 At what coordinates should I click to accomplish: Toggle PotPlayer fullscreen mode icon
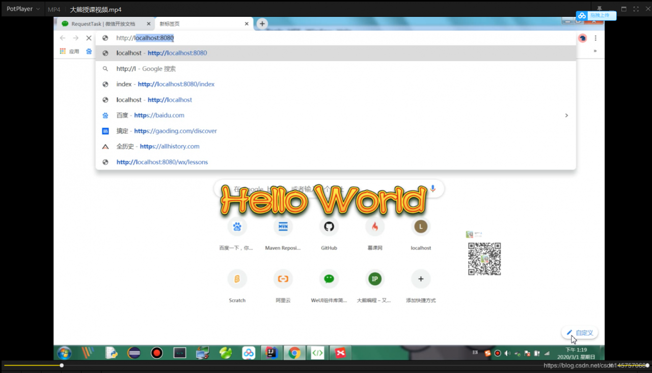pos(636,9)
